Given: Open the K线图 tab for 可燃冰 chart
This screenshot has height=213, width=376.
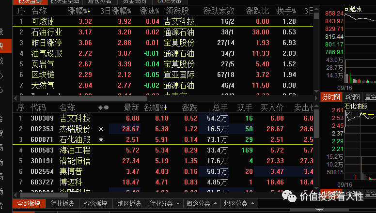Looking at the screenshot, I should [x=352, y=97].
